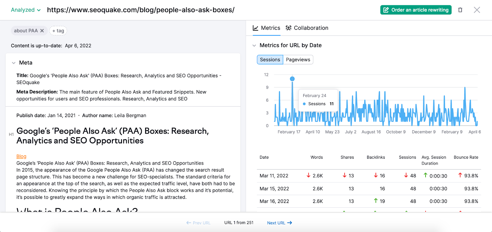The image size is (492, 232).
Task: Go to Next URL
Action: (x=279, y=223)
